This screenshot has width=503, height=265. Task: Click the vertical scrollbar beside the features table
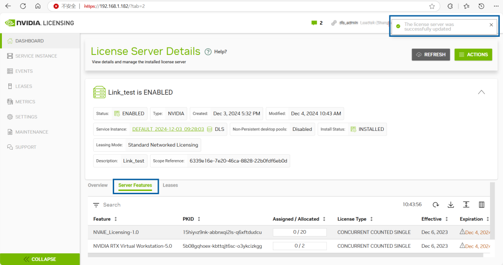[492, 211]
